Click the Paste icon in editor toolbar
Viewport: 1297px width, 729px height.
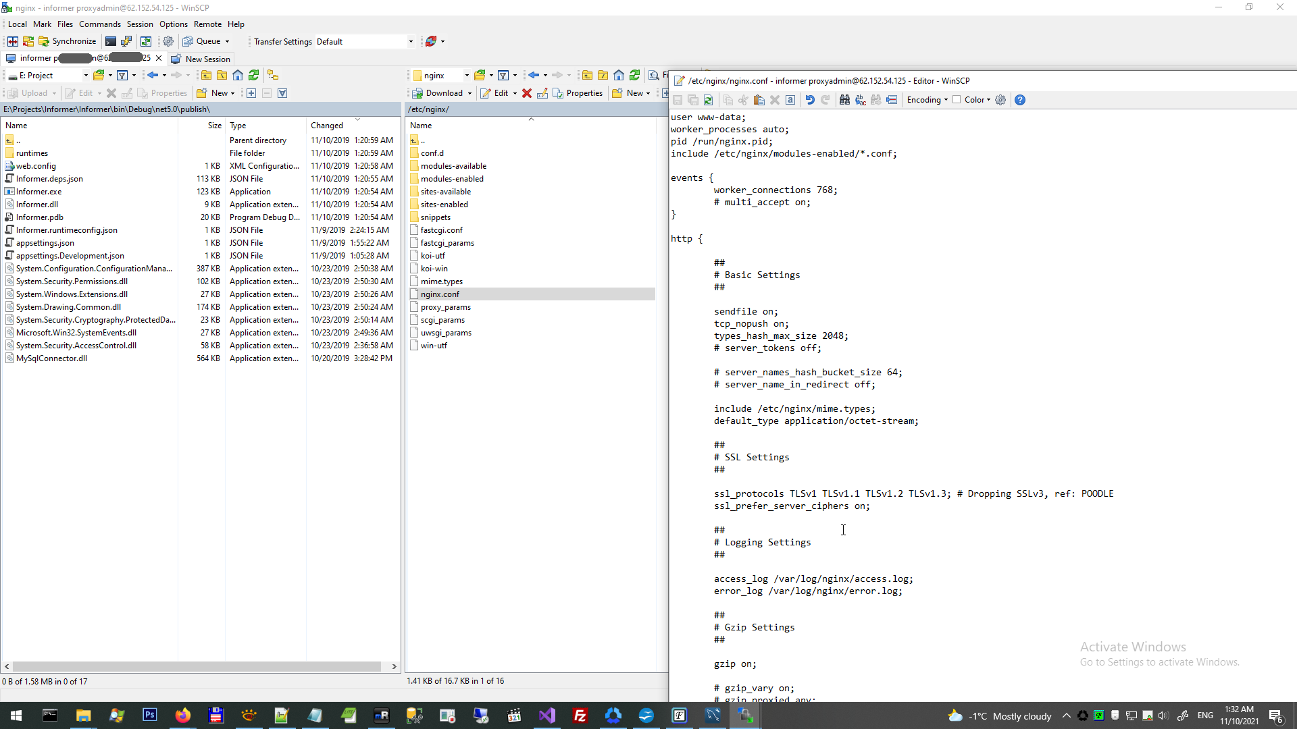(759, 100)
